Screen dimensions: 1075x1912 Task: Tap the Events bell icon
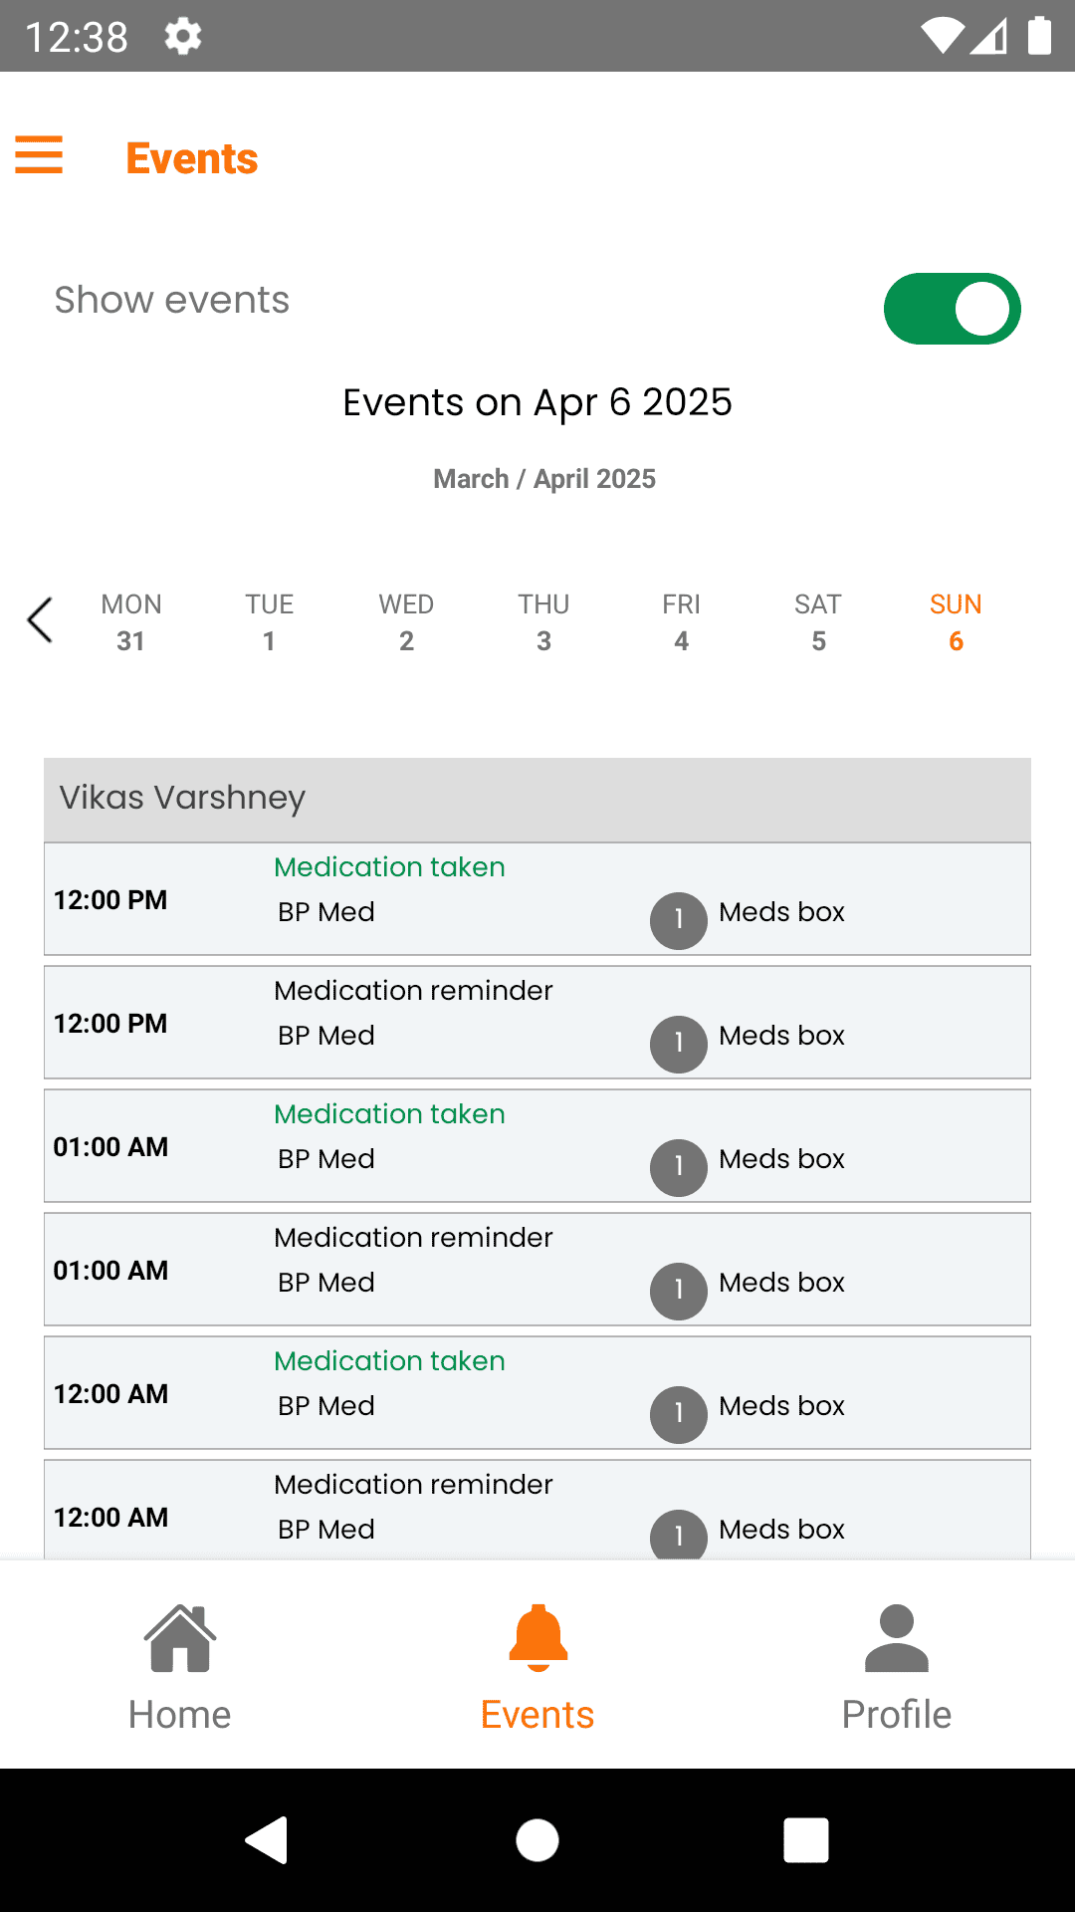tap(537, 1638)
